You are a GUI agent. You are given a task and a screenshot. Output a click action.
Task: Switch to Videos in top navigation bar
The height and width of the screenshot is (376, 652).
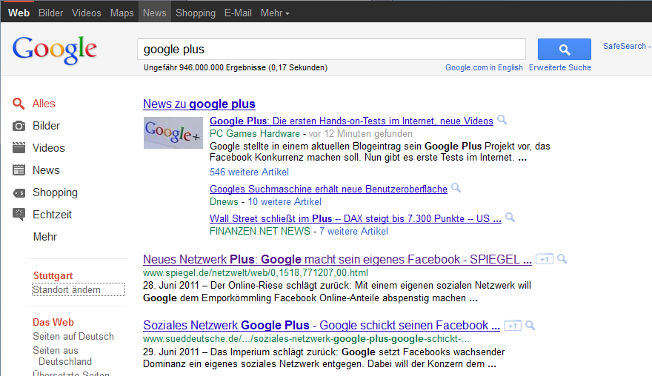point(87,13)
